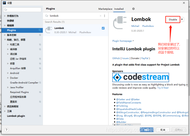Click the Michail author link

coord(135,26)
